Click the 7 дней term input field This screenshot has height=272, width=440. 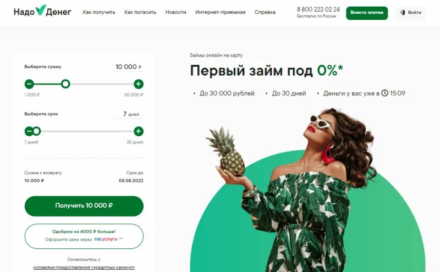[x=129, y=114]
